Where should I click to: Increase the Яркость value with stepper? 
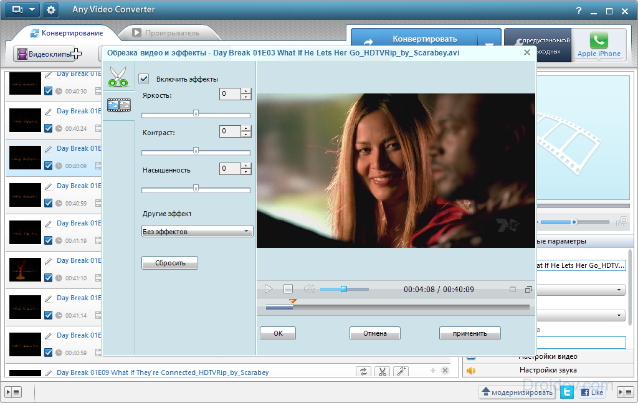coord(245,91)
